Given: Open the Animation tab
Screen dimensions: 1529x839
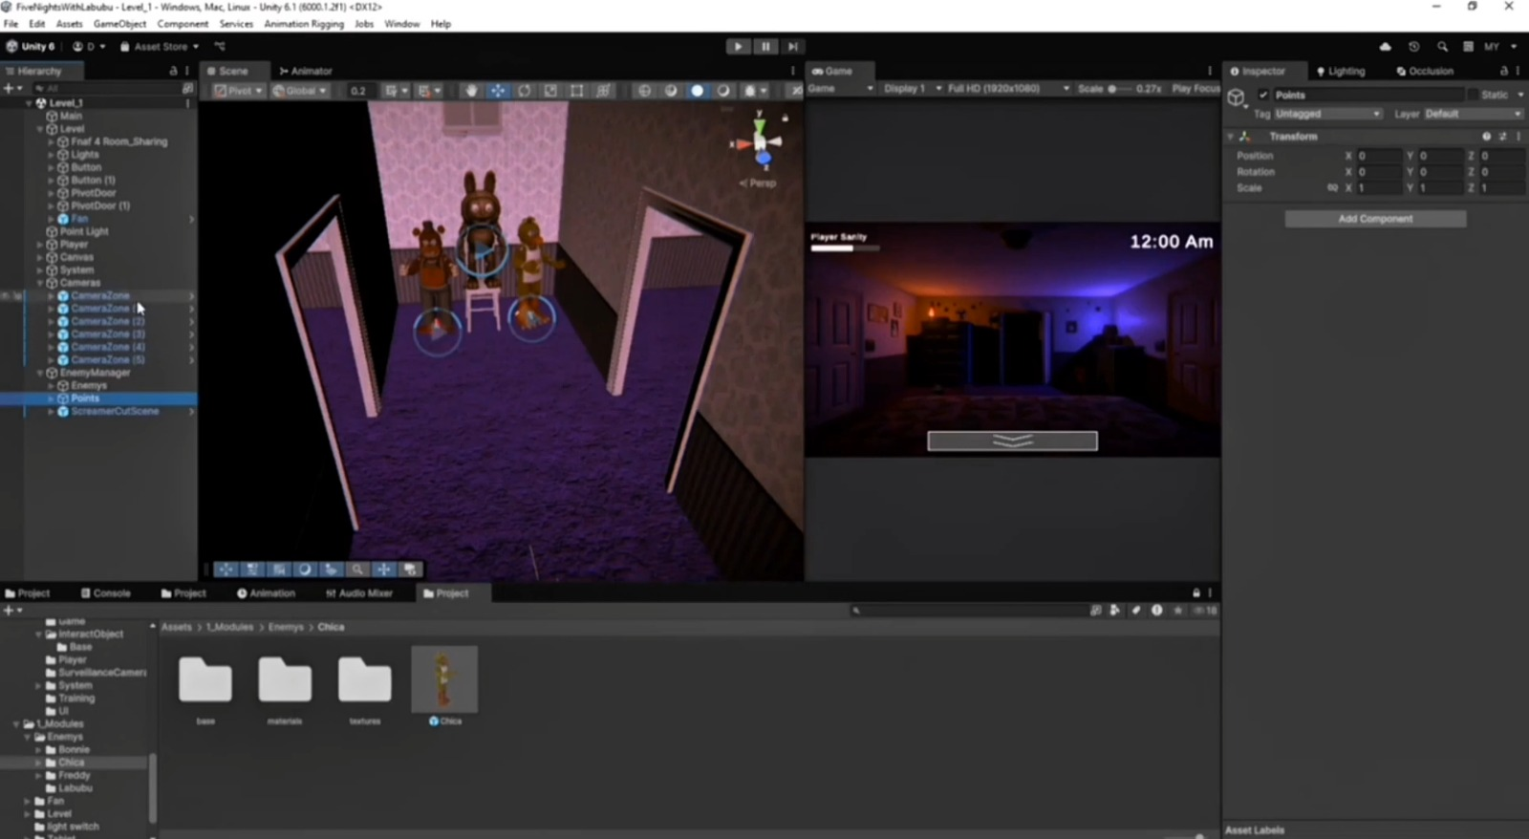Looking at the screenshot, I should 266,593.
